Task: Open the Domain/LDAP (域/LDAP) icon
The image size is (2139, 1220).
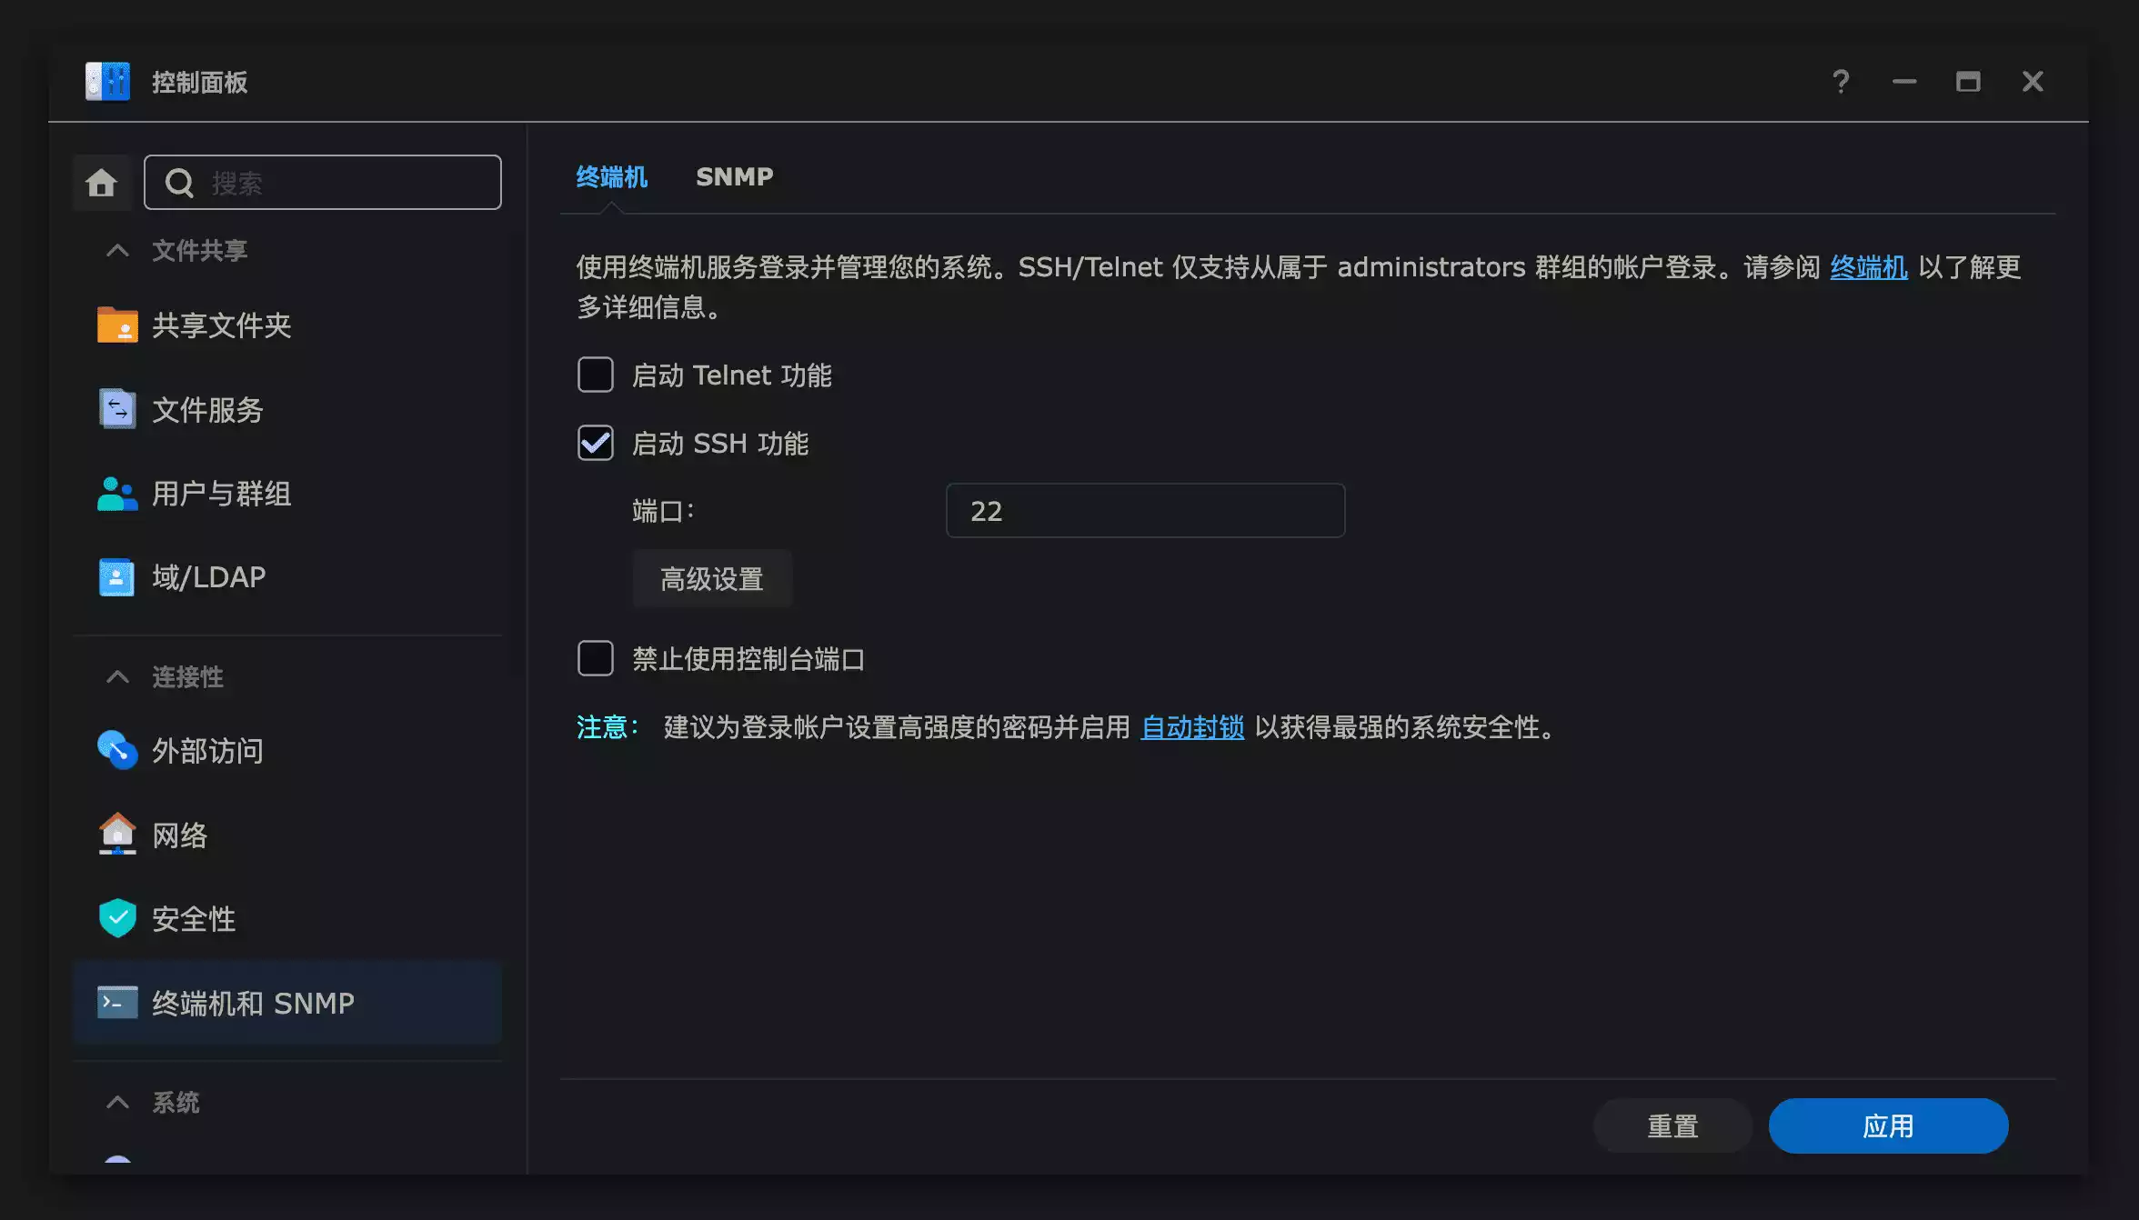Action: (x=117, y=577)
